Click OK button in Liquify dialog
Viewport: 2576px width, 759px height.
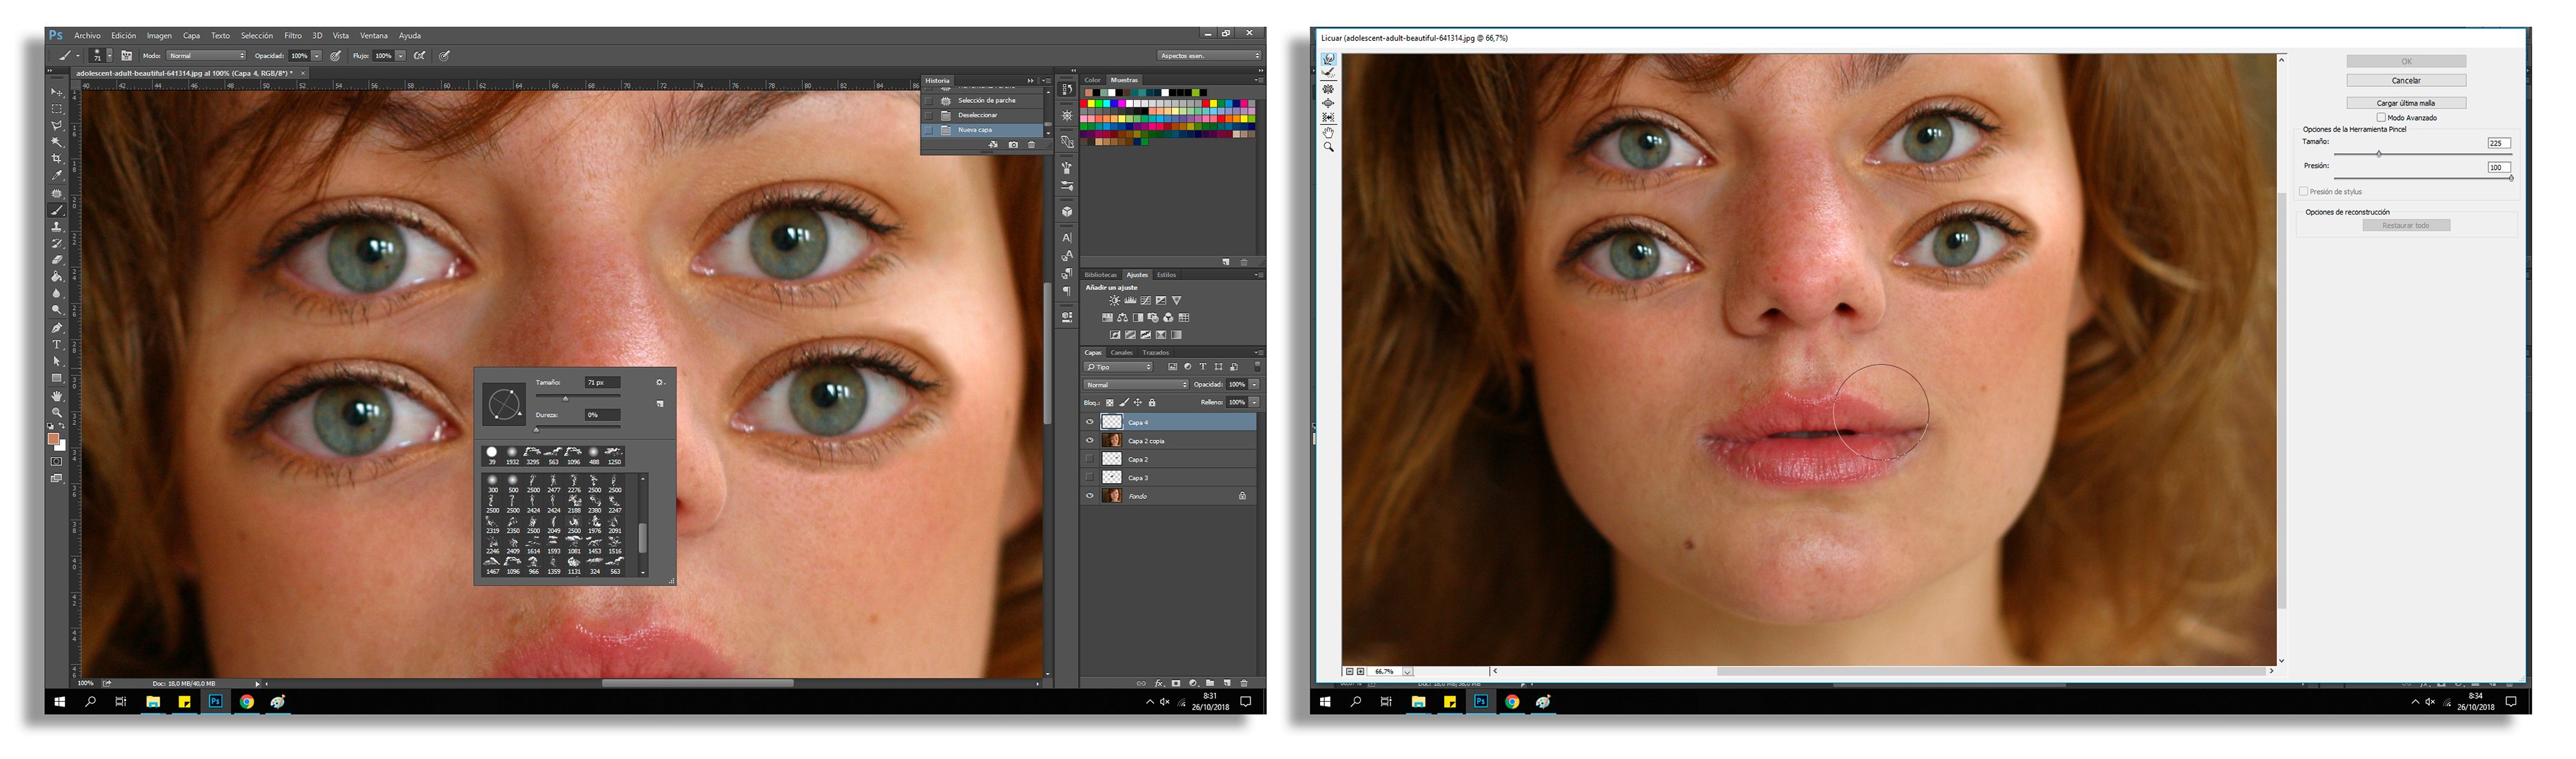[x=2407, y=61]
